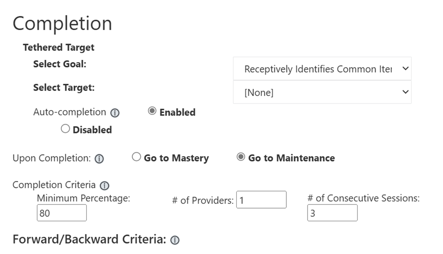
Task: Click the chevron arrow on the Select Goal dropdown
Action: tap(405, 68)
